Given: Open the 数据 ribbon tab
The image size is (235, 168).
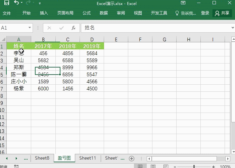Looking at the screenshot, I should (104, 13).
